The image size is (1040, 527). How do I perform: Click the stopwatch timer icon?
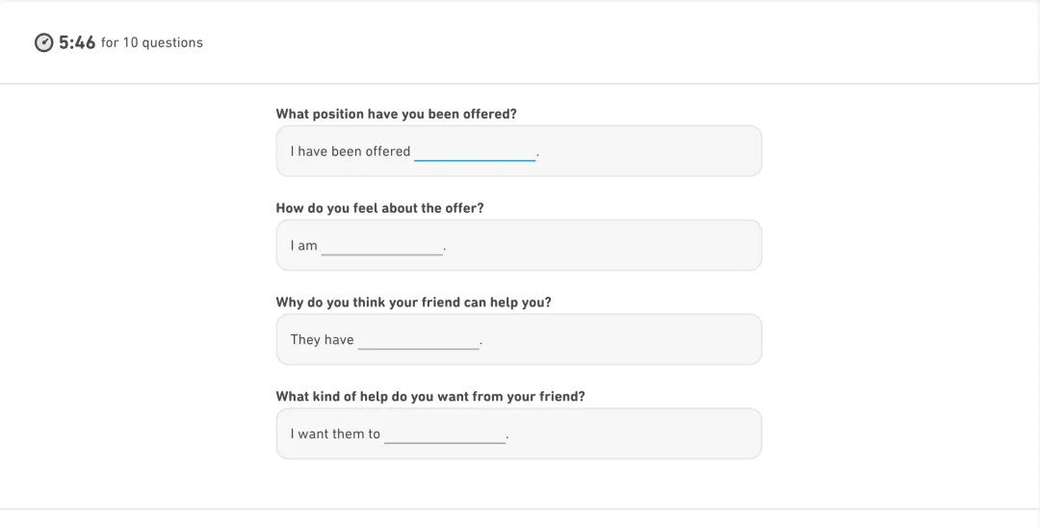(43, 42)
